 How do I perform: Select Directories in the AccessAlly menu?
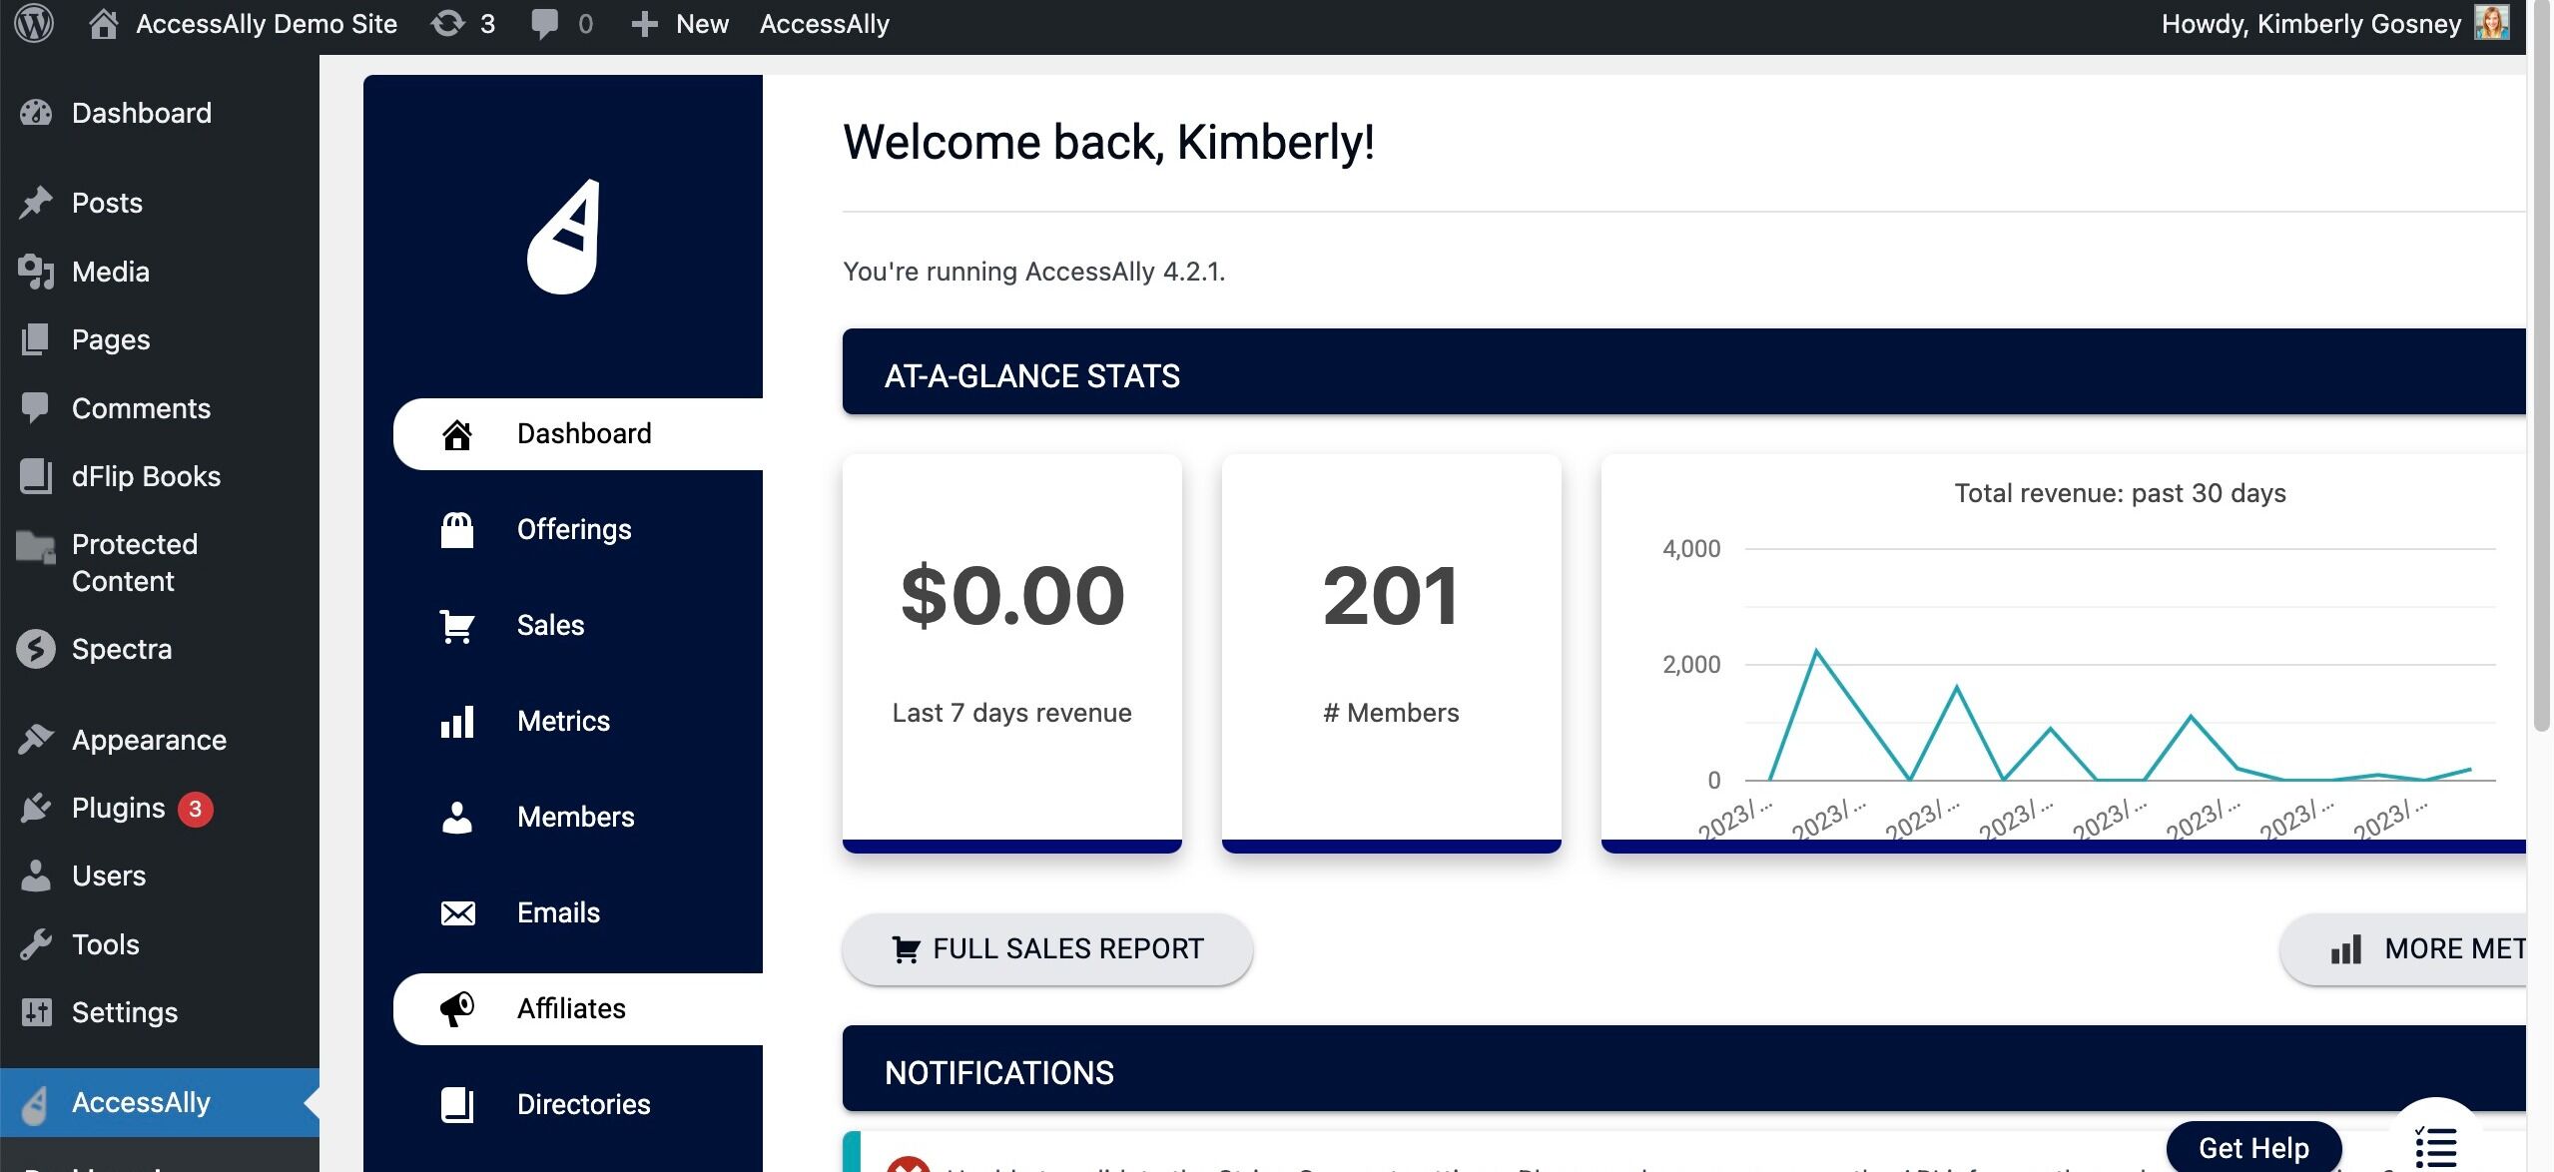[x=583, y=1104]
